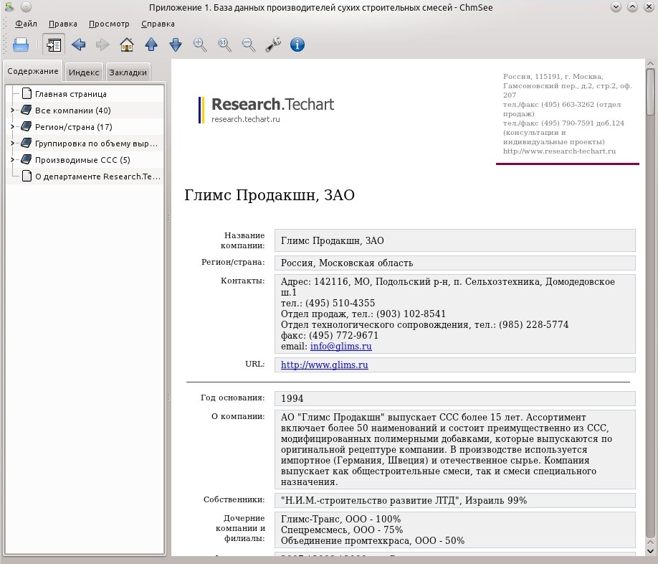Go to previous page with up arrow
The height and width of the screenshot is (564, 658).
pyautogui.click(x=151, y=44)
